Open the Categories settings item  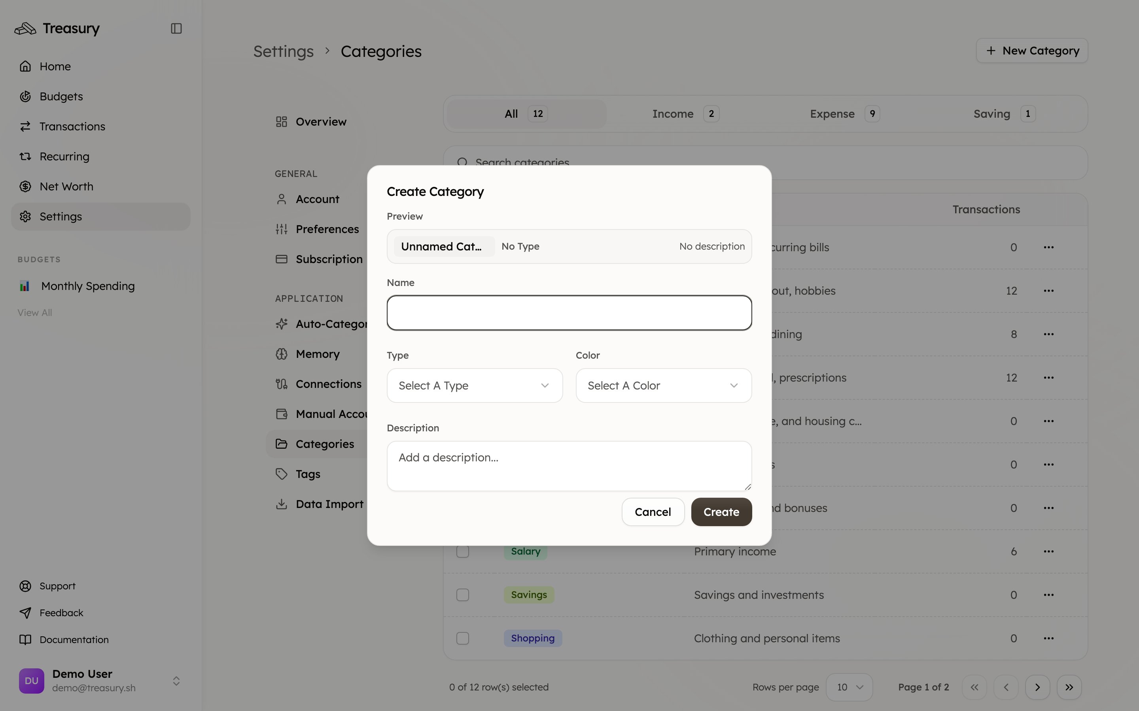click(x=316, y=444)
